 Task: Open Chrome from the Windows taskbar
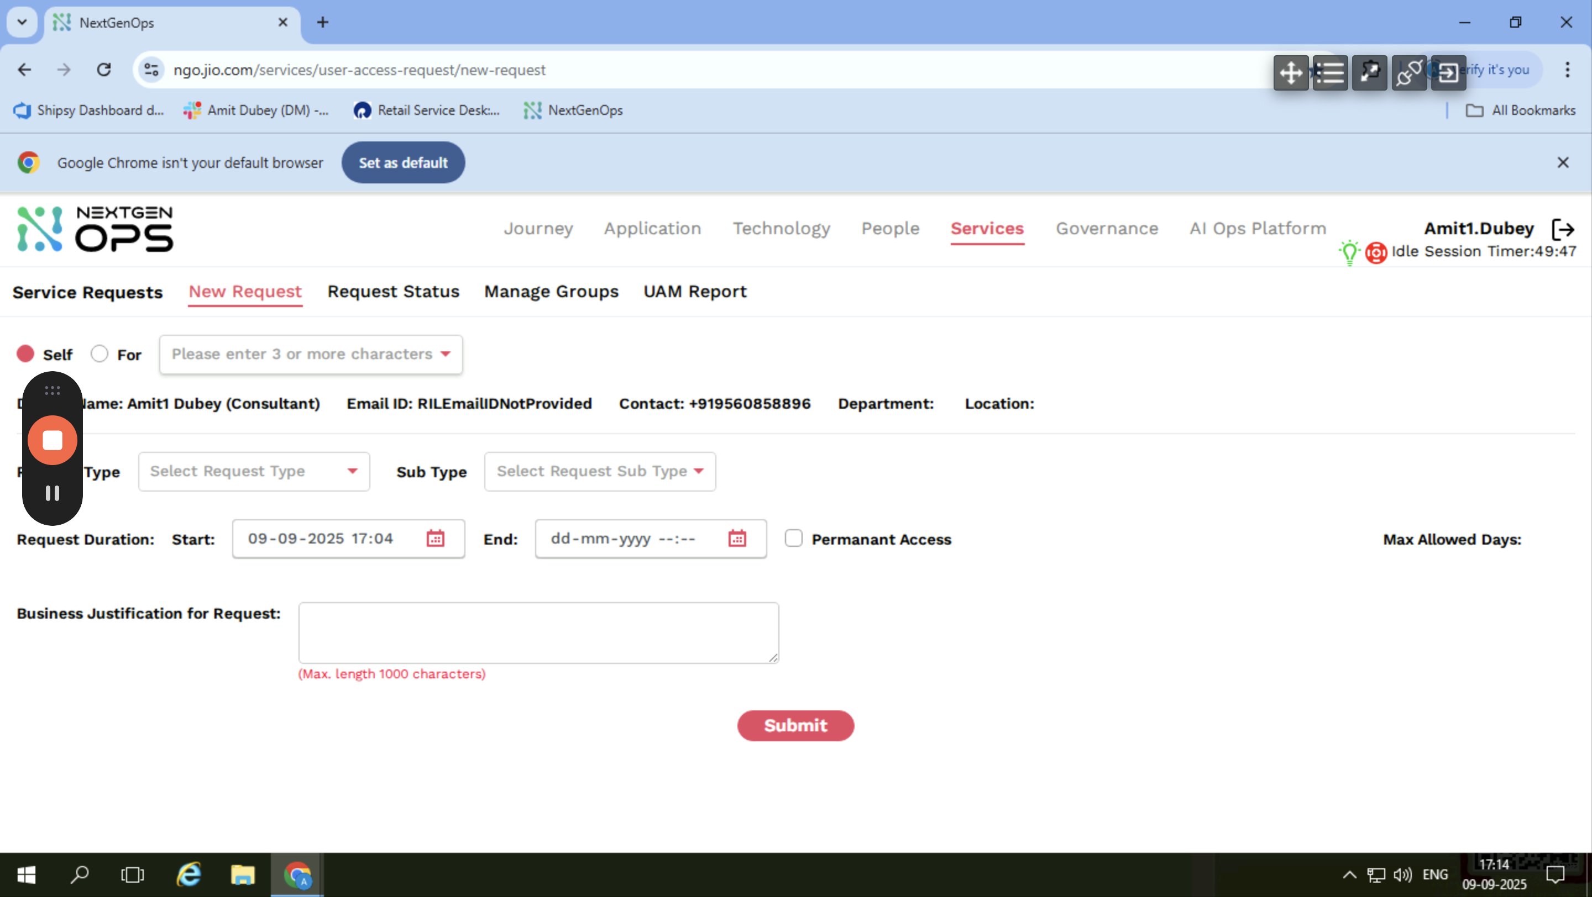(x=297, y=875)
